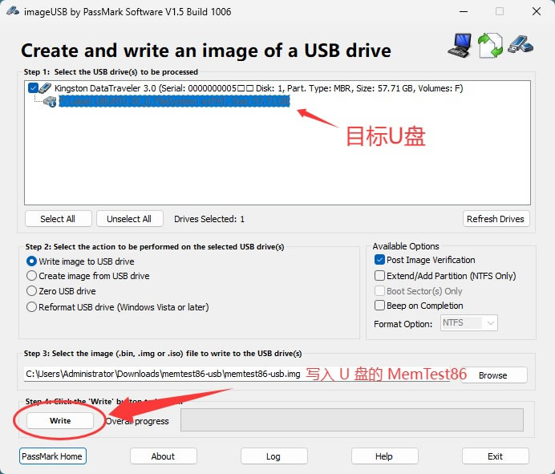Click the Select All button
The width and height of the screenshot is (555, 474).
tap(58, 219)
